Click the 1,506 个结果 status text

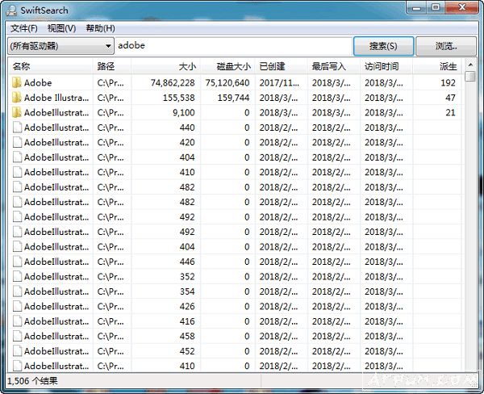(32, 381)
